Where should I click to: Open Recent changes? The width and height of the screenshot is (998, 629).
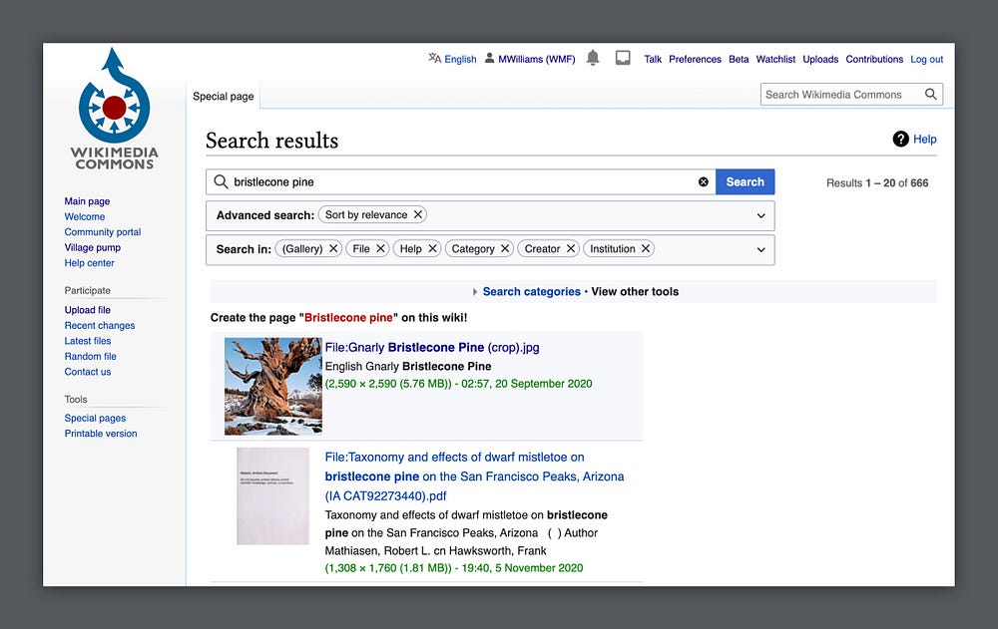pyautogui.click(x=99, y=325)
